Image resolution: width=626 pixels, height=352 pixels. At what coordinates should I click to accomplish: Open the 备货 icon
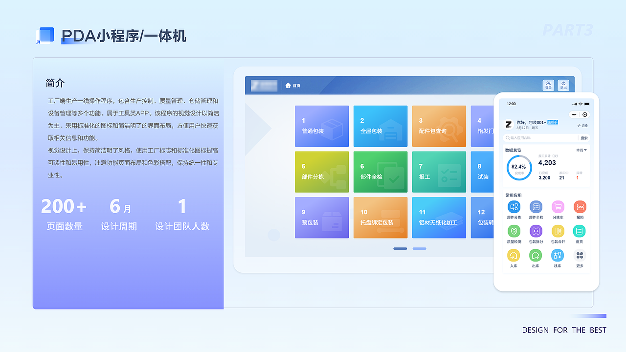(x=580, y=231)
